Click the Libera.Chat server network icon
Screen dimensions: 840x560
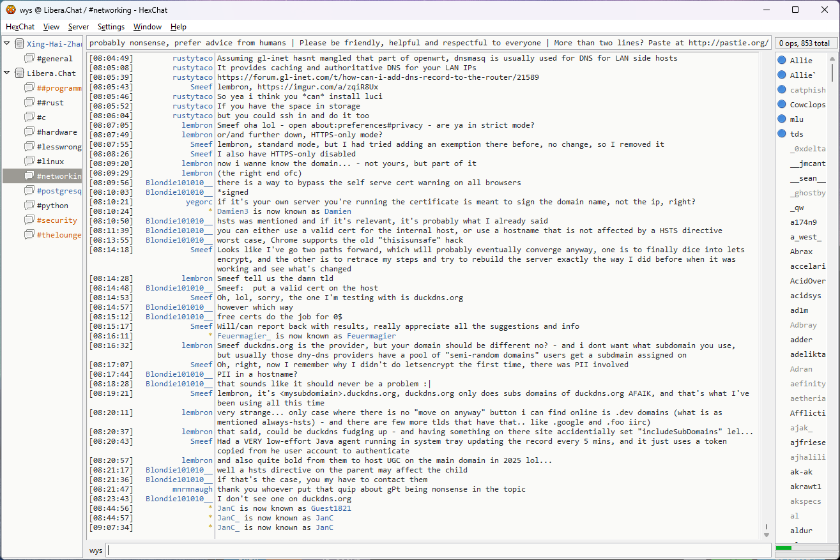tap(19, 73)
